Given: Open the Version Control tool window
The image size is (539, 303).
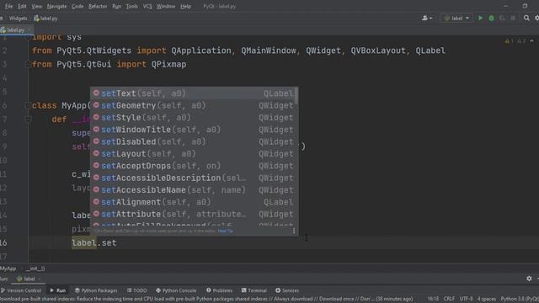Looking at the screenshot, I should pos(21,290).
